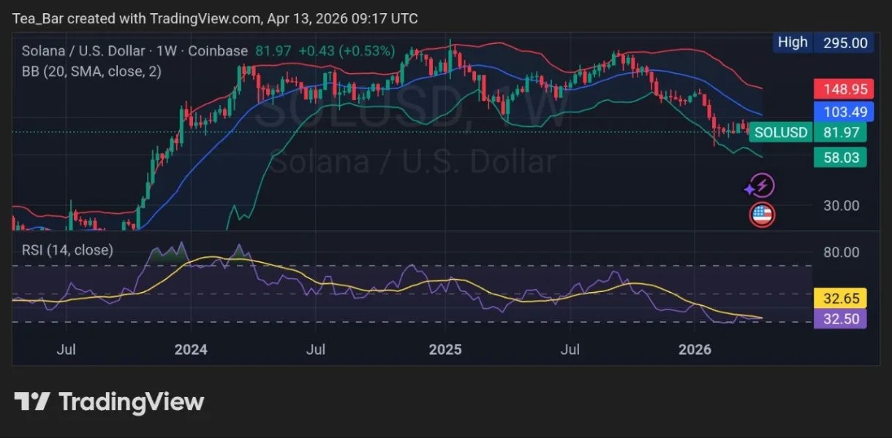Click the 80.00 level on the RSI scale
892x438 pixels.
[842, 253]
